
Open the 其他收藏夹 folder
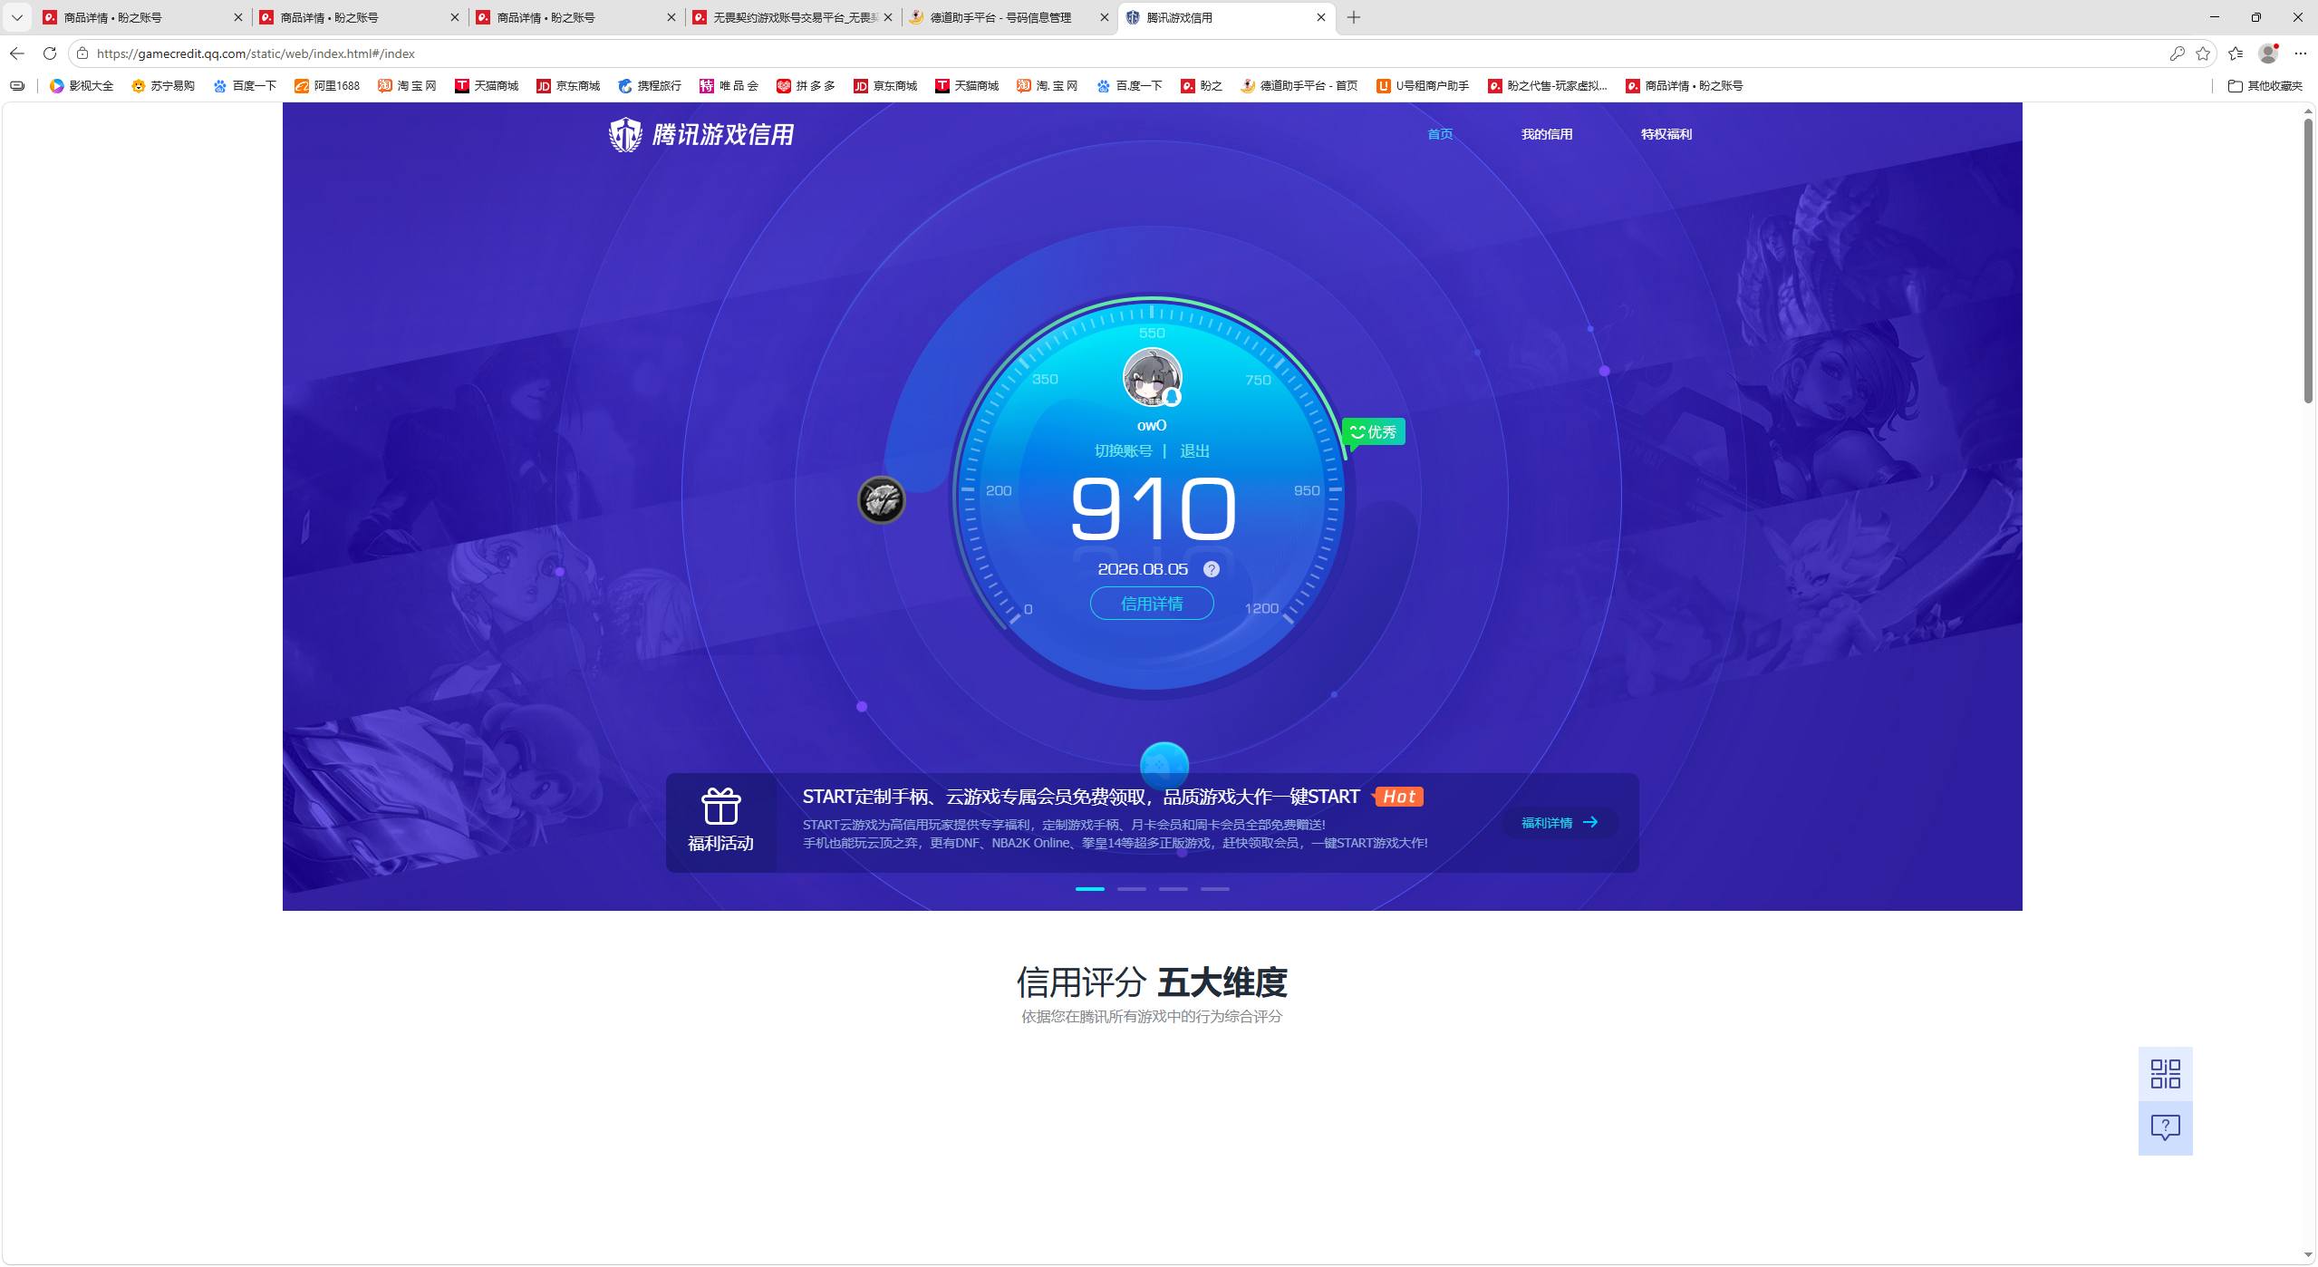[x=2265, y=86]
